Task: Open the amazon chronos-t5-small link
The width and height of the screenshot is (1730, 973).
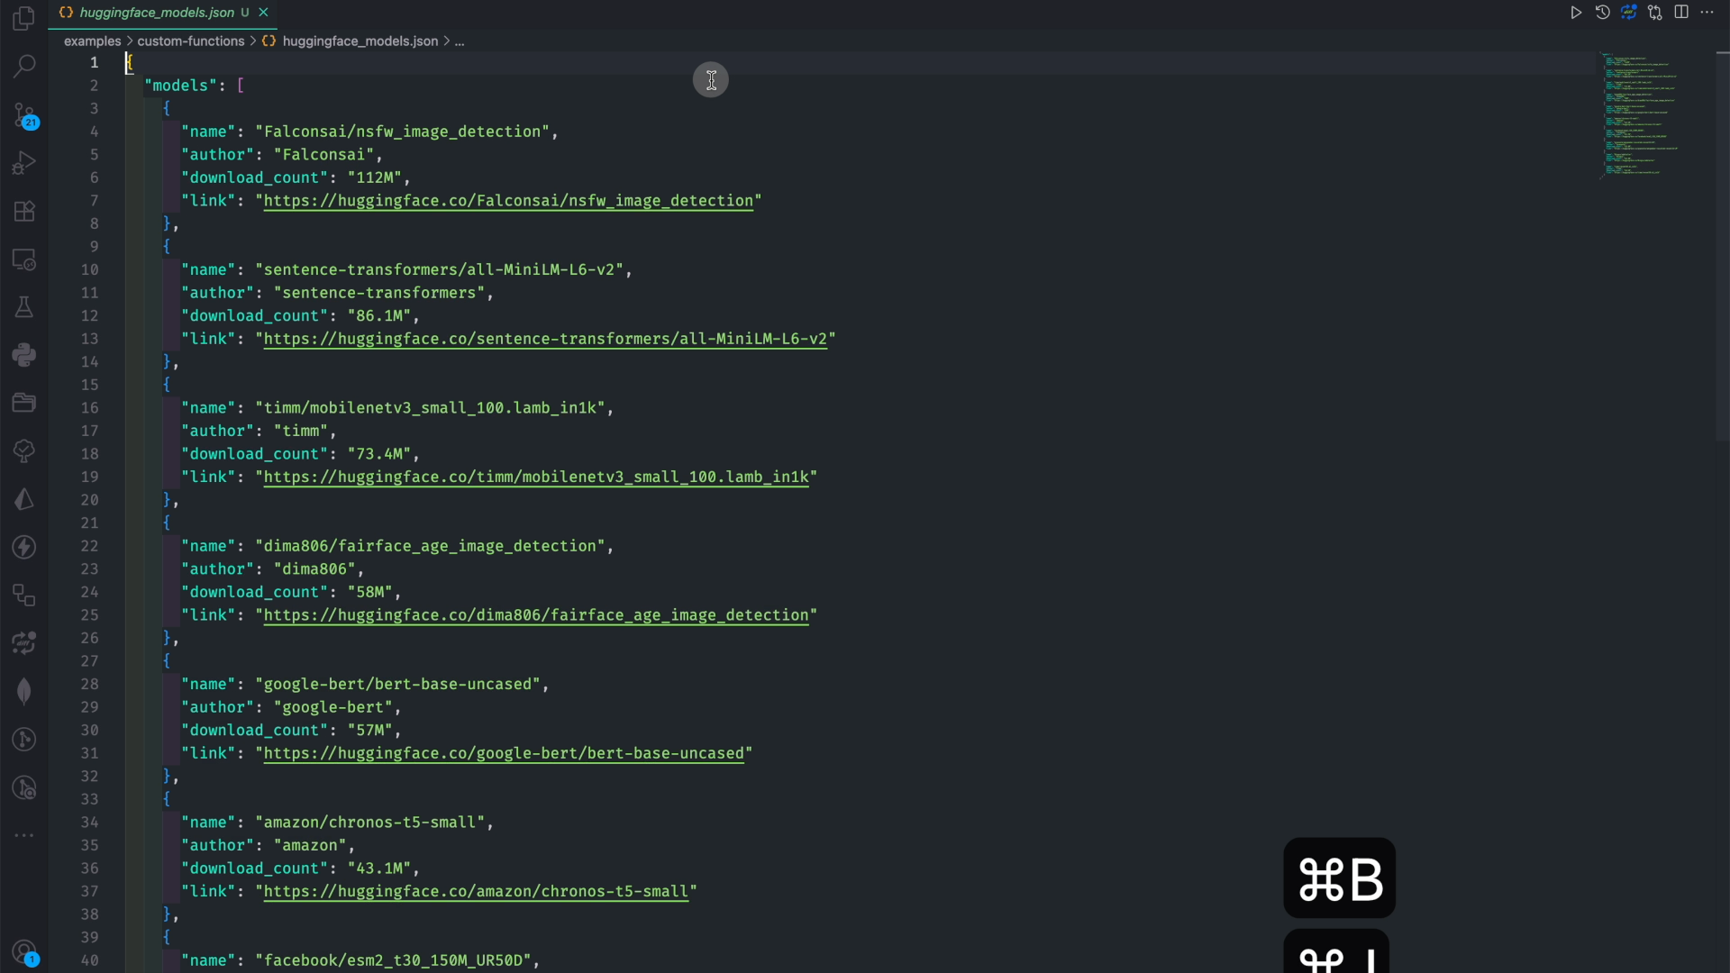Action: coord(476,891)
